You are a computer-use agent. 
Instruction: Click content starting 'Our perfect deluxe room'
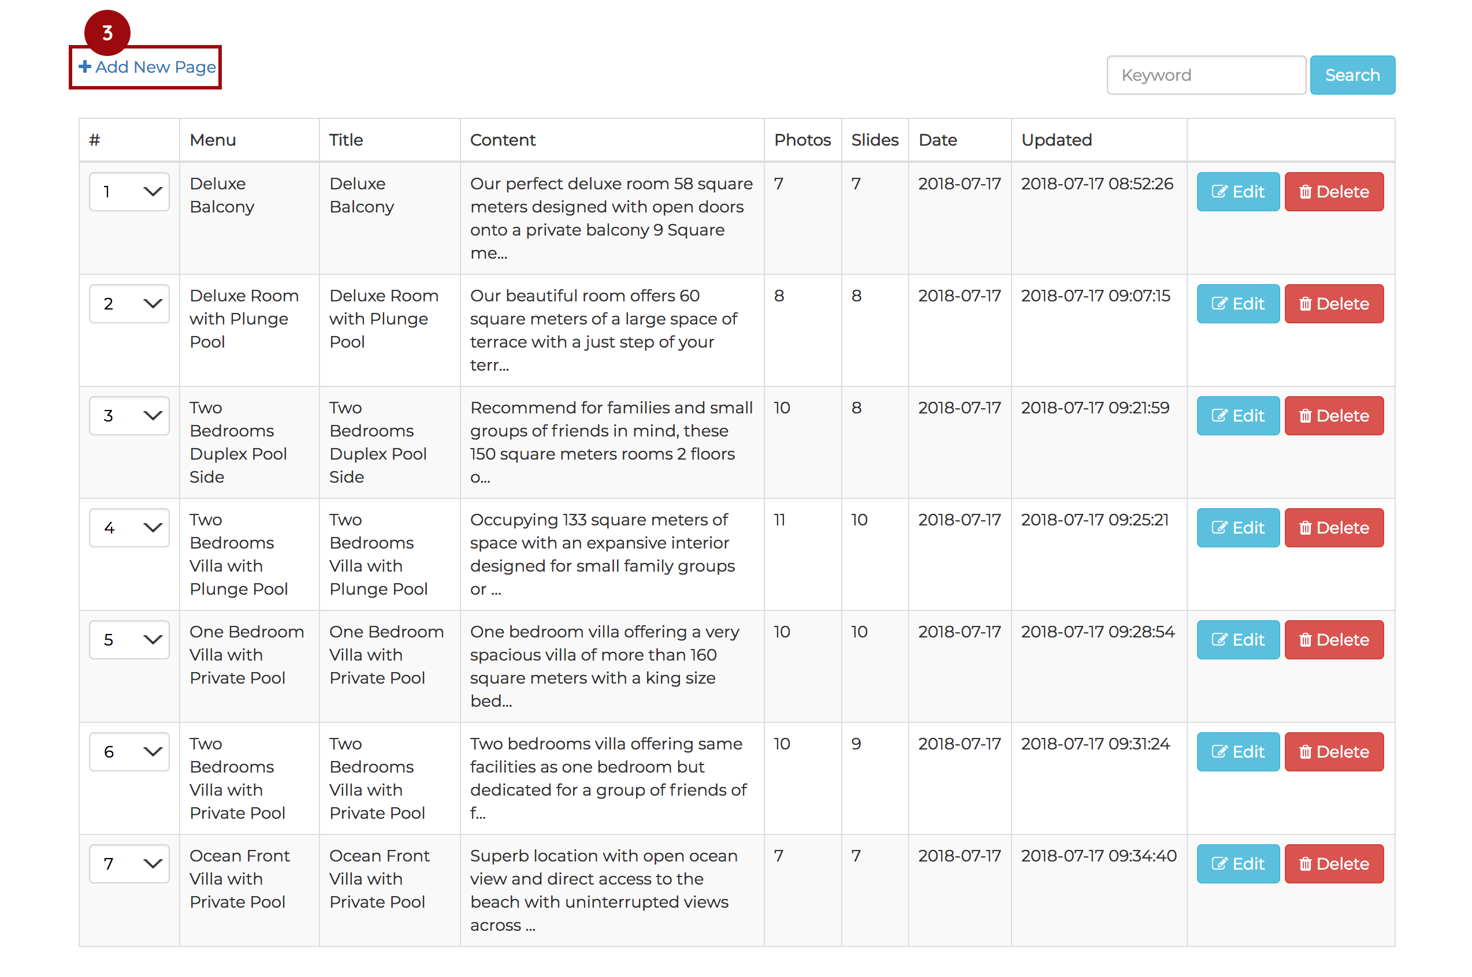pyautogui.click(x=611, y=218)
